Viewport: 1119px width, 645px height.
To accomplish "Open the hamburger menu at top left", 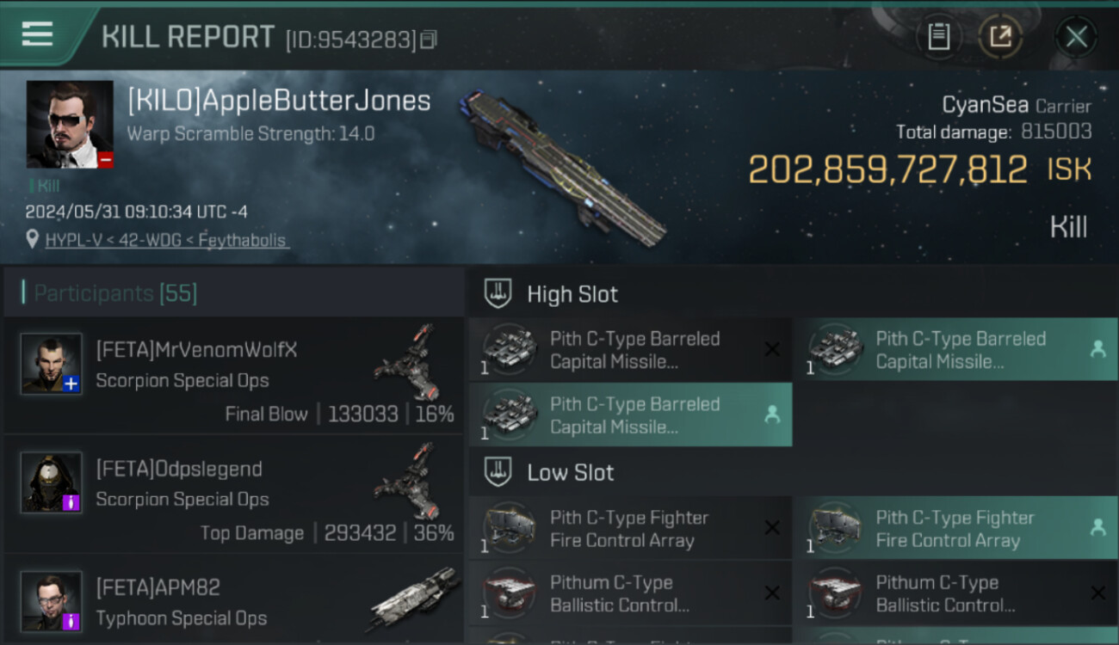I will click(38, 34).
